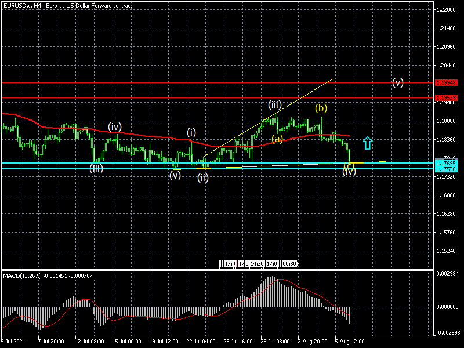Click the cyan up arrow marker
This screenshot has height=348, width=464.
click(367, 143)
